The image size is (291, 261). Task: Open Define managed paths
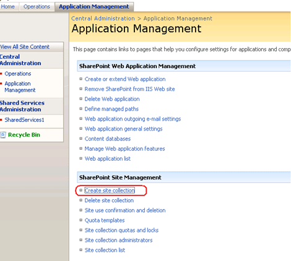tap(111, 109)
